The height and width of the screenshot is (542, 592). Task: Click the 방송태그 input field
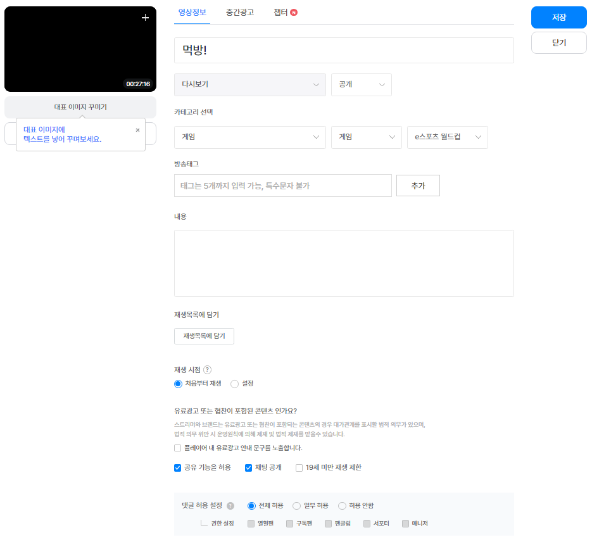pos(282,186)
